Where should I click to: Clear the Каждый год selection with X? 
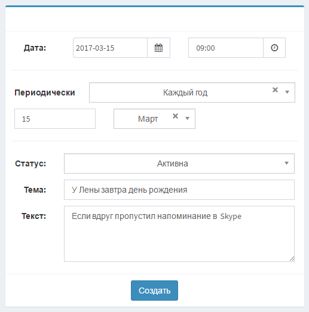(x=275, y=90)
